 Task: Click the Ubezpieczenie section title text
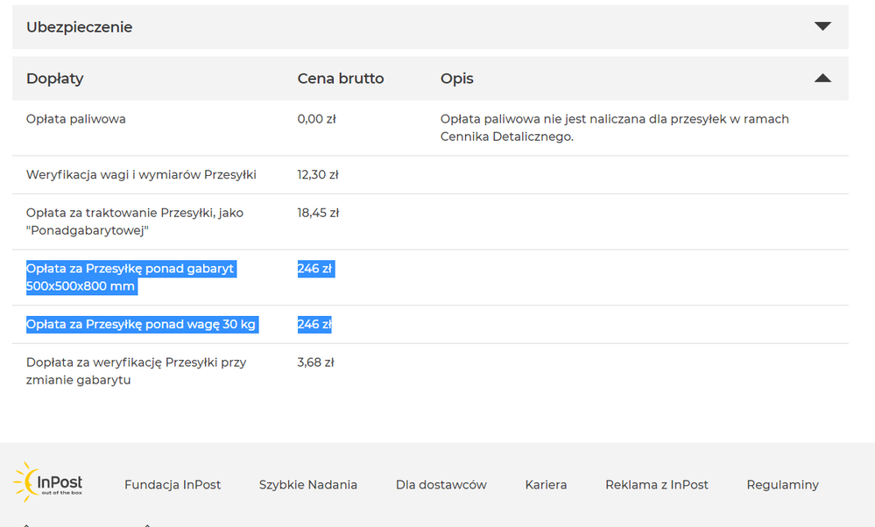click(x=79, y=27)
